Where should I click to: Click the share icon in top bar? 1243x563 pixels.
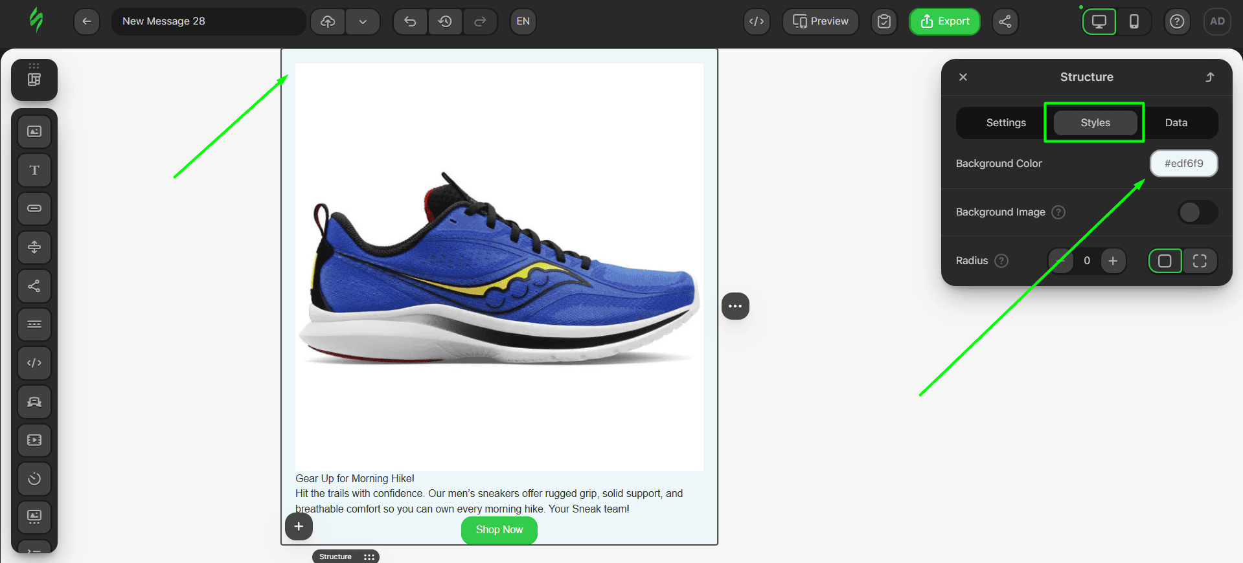tap(1005, 21)
